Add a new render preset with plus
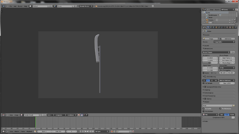This screenshot has height=134, width=239. tap(232, 52)
